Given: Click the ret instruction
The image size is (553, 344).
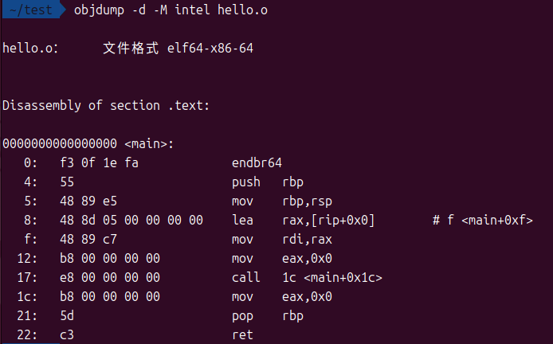Looking at the screenshot, I should (x=242, y=334).
